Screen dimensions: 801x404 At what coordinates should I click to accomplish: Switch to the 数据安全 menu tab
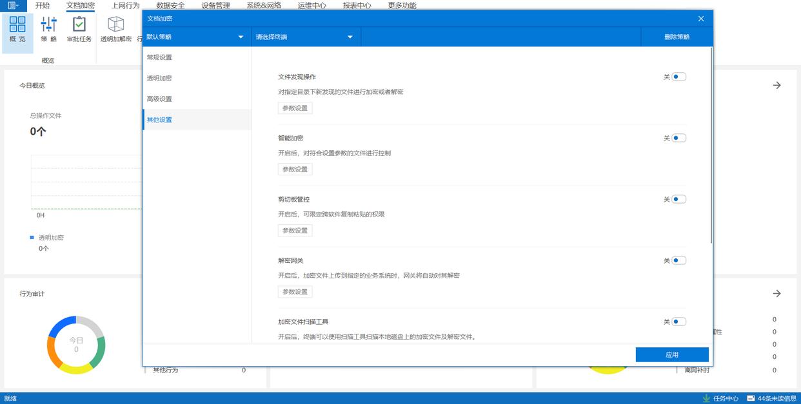[x=170, y=5]
